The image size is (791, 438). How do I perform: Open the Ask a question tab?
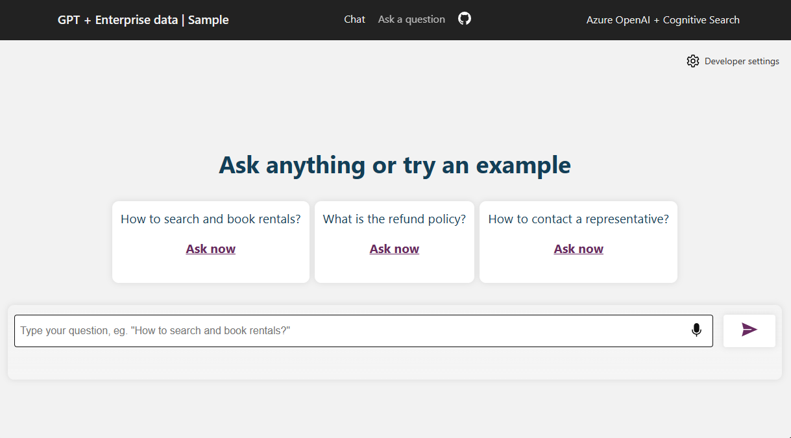411,19
